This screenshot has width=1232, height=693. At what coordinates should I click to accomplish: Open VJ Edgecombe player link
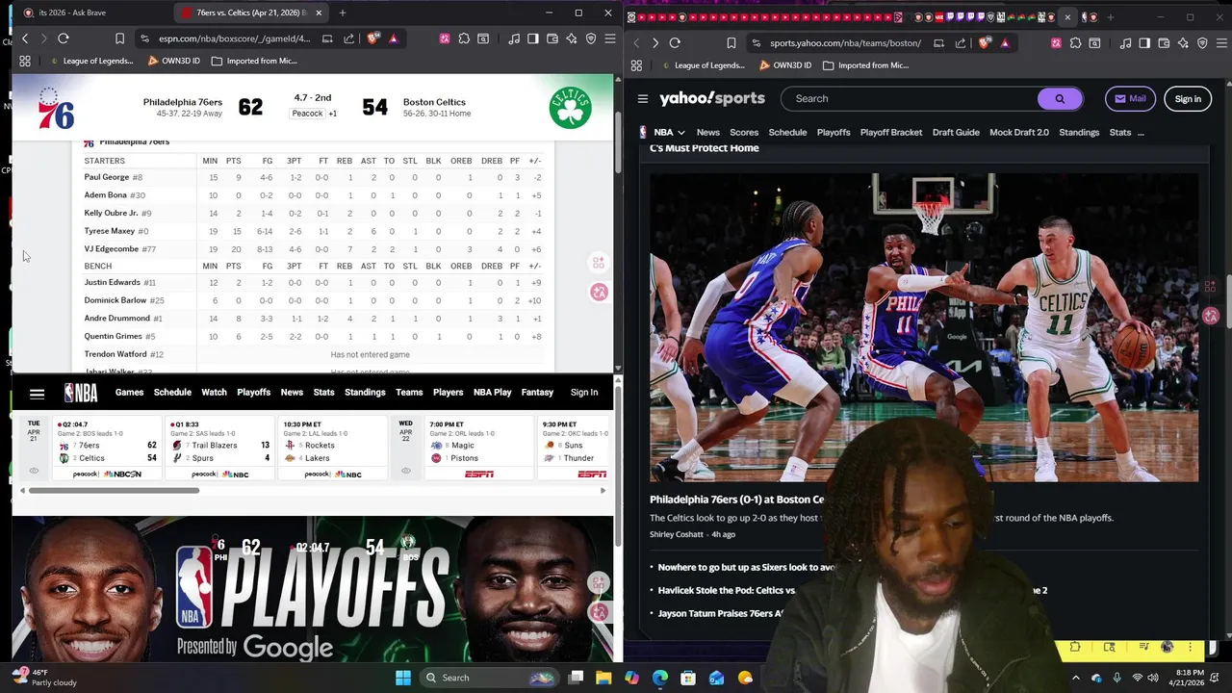(x=111, y=249)
